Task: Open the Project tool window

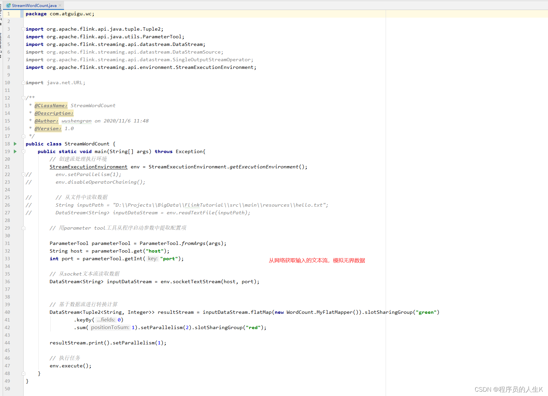Action: tap(1, 13)
